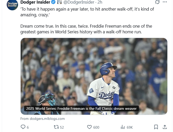Click the reply speech bubble icon

[x=23, y=127]
